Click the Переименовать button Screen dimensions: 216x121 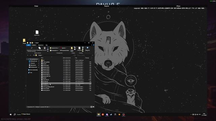(x=64, y=50)
